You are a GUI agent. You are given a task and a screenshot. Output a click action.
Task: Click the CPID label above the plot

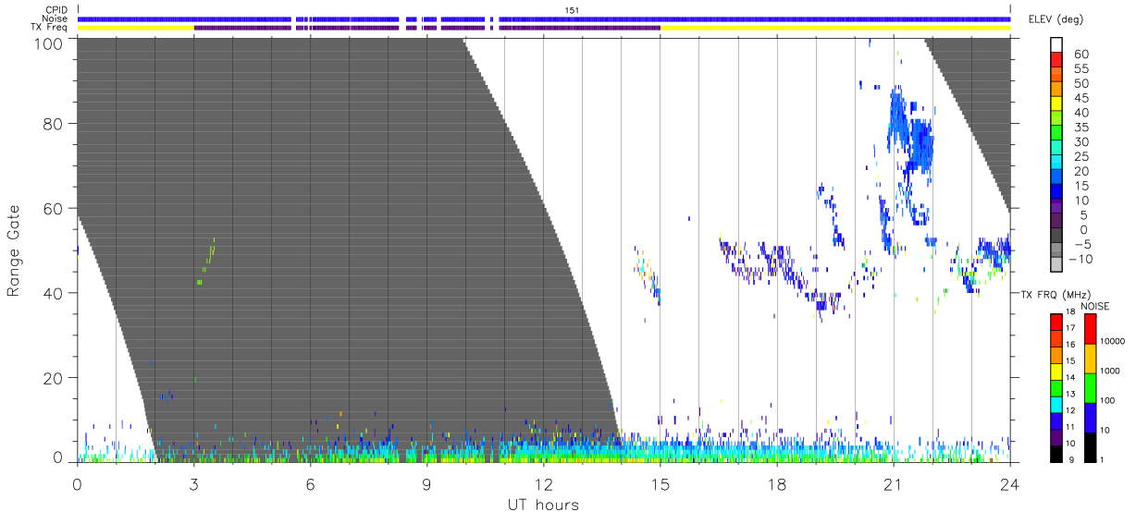(x=57, y=9)
